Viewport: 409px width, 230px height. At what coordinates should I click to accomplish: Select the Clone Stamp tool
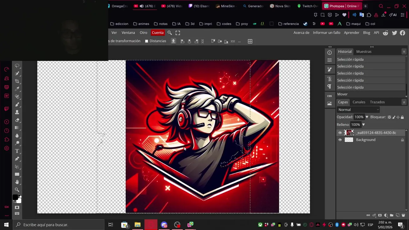click(x=17, y=112)
